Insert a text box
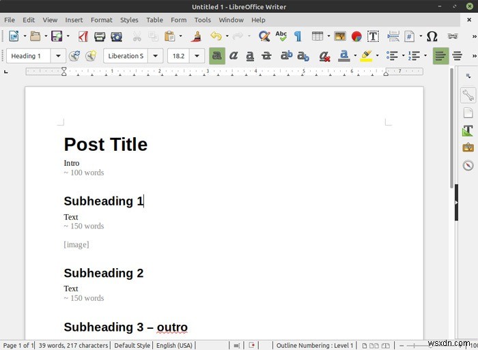This screenshot has height=350, width=478. pyautogui.click(x=373, y=36)
